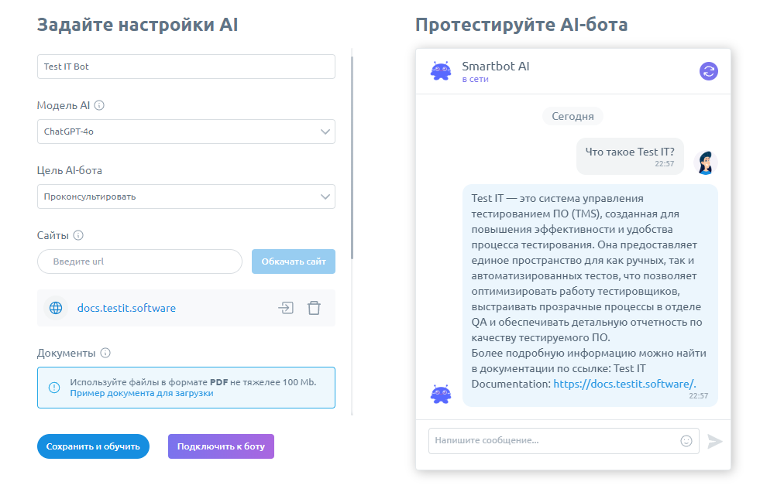The width and height of the screenshot is (784, 499).
Task: Click the globe icon beside docs.testit.software
Action: (x=55, y=307)
